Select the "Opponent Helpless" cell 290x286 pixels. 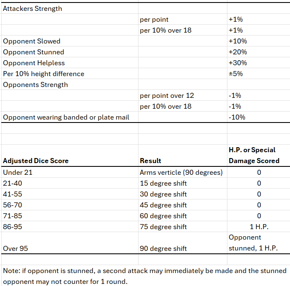(34, 63)
